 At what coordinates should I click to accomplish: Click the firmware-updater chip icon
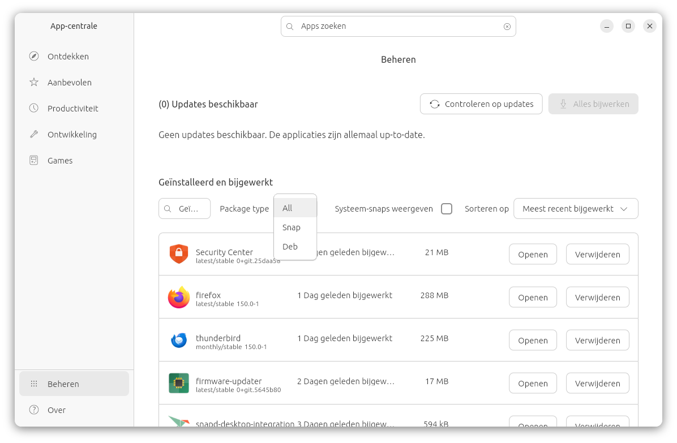(x=179, y=384)
